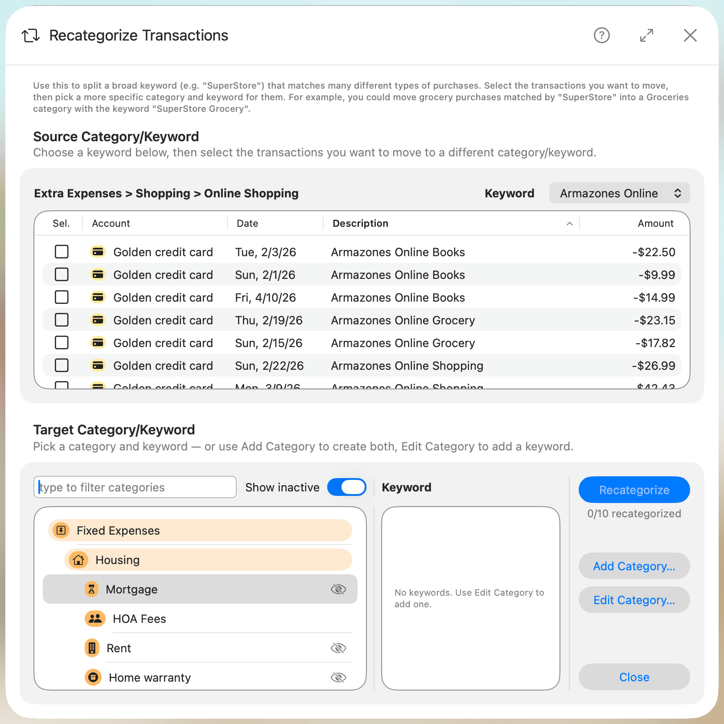Expand the dialog to fullscreen
The width and height of the screenshot is (724, 724).
(646, 36)
